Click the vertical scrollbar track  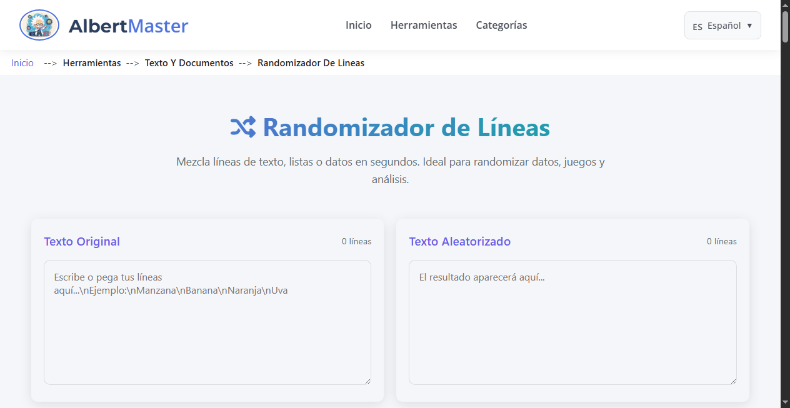pos(785,219)
